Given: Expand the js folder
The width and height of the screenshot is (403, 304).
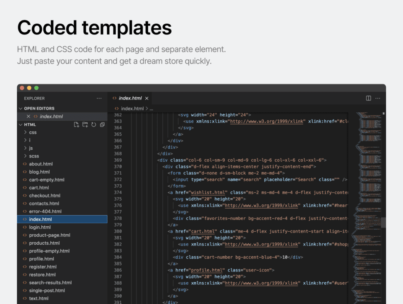Looking at the screenshot, I should (31, 148).
